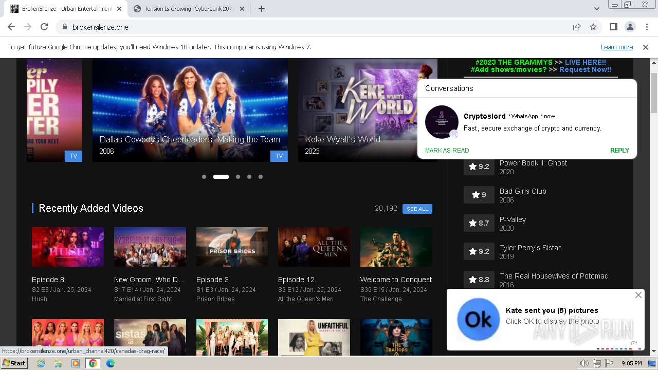Bookmark this page with the star icon
This screenshot has height=370, width=658.
click(x=593, y=27)
